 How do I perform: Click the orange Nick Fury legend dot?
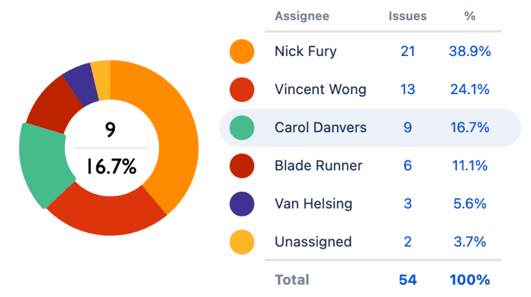pyautogui.click(x=242, y=51)
